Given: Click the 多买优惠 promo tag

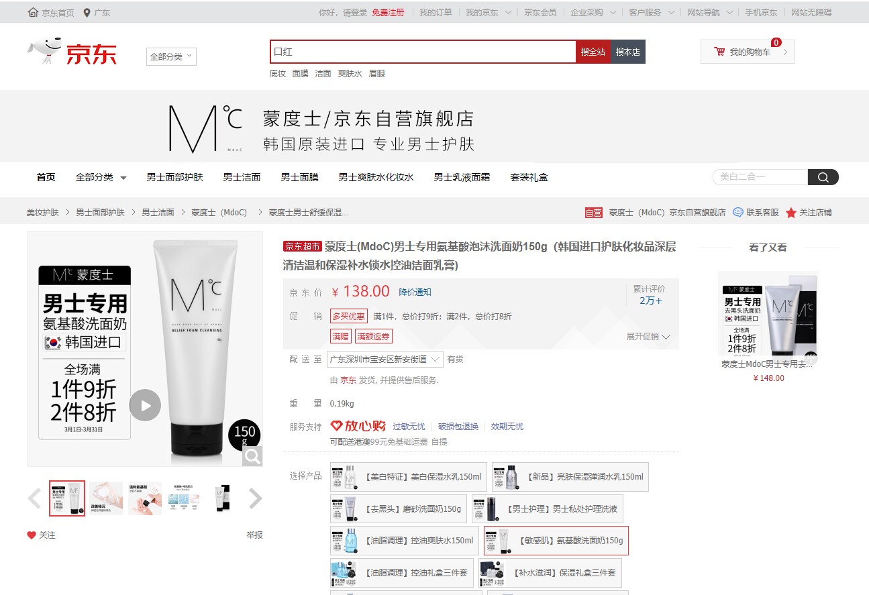Looking at the screenshot, I should 349,317.
